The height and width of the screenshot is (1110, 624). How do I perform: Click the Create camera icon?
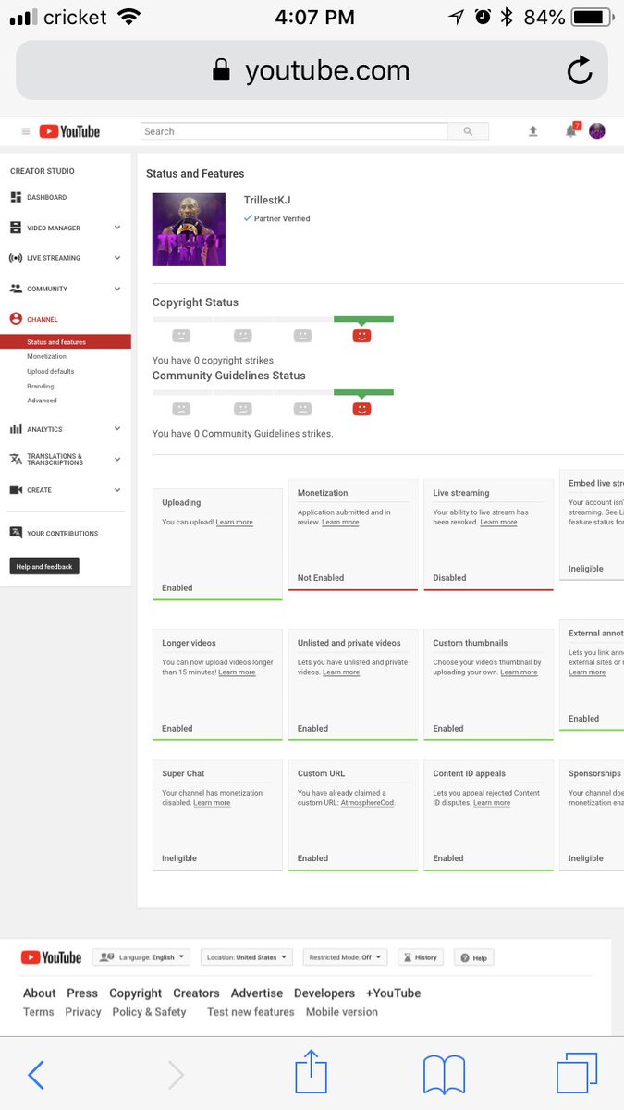tap(16, 490)
